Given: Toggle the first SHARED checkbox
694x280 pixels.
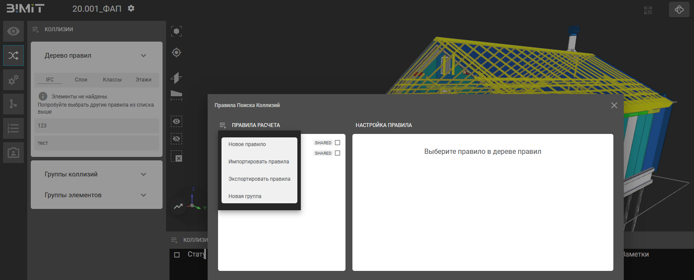Looking at the screenshot, I should (x=338, y=143).
